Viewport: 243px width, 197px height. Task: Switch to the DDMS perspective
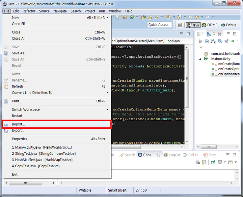pos(210,25)
